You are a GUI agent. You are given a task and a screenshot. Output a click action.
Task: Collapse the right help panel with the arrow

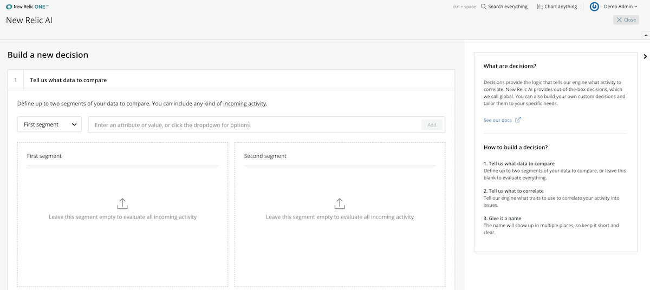tap(645, 56)
